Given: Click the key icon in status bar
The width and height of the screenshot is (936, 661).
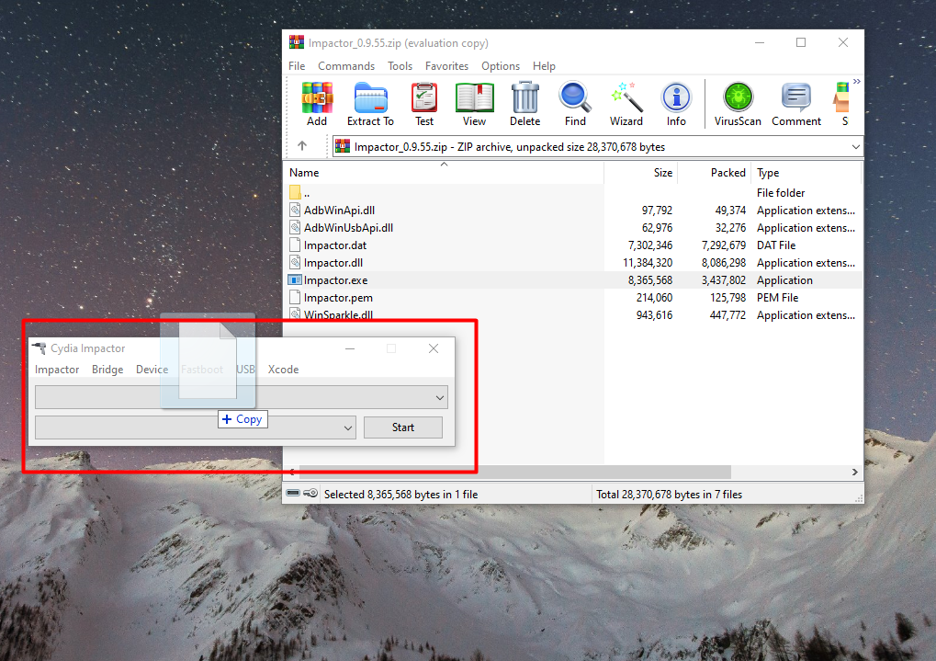Looking at the screenshot, I should pyautogui.click(x=310, y=493).
